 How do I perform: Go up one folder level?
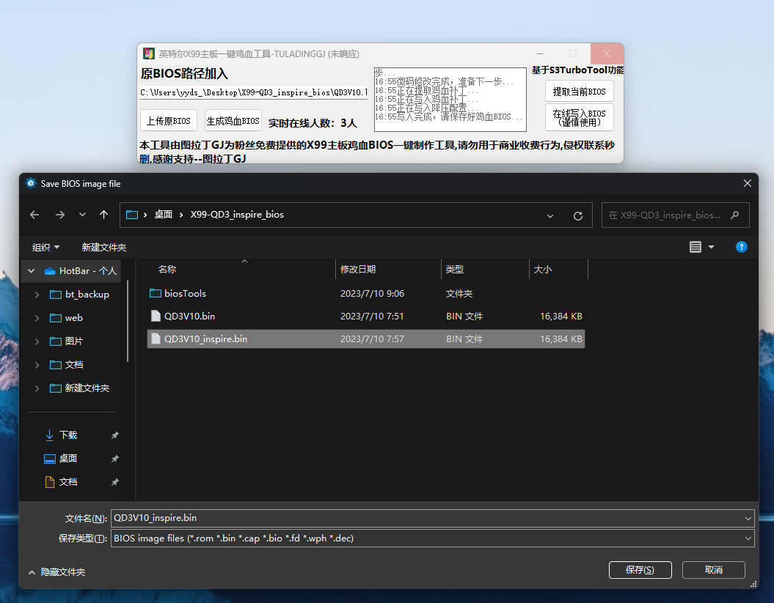pyautogui.click(x=103, y=215)
